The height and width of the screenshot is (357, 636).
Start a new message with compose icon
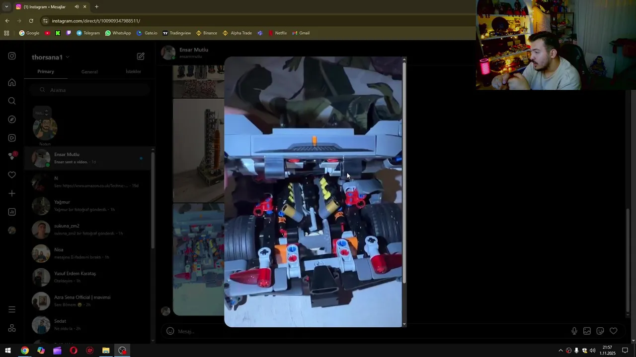(x=141, y=57)
